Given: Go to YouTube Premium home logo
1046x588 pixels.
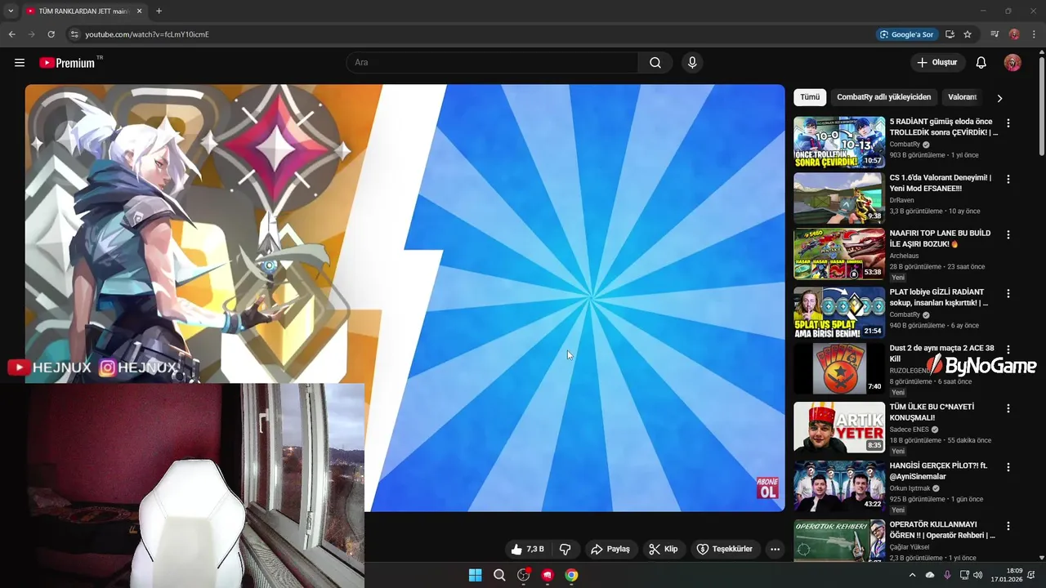Looking at the screenshot, I should 67,63.
